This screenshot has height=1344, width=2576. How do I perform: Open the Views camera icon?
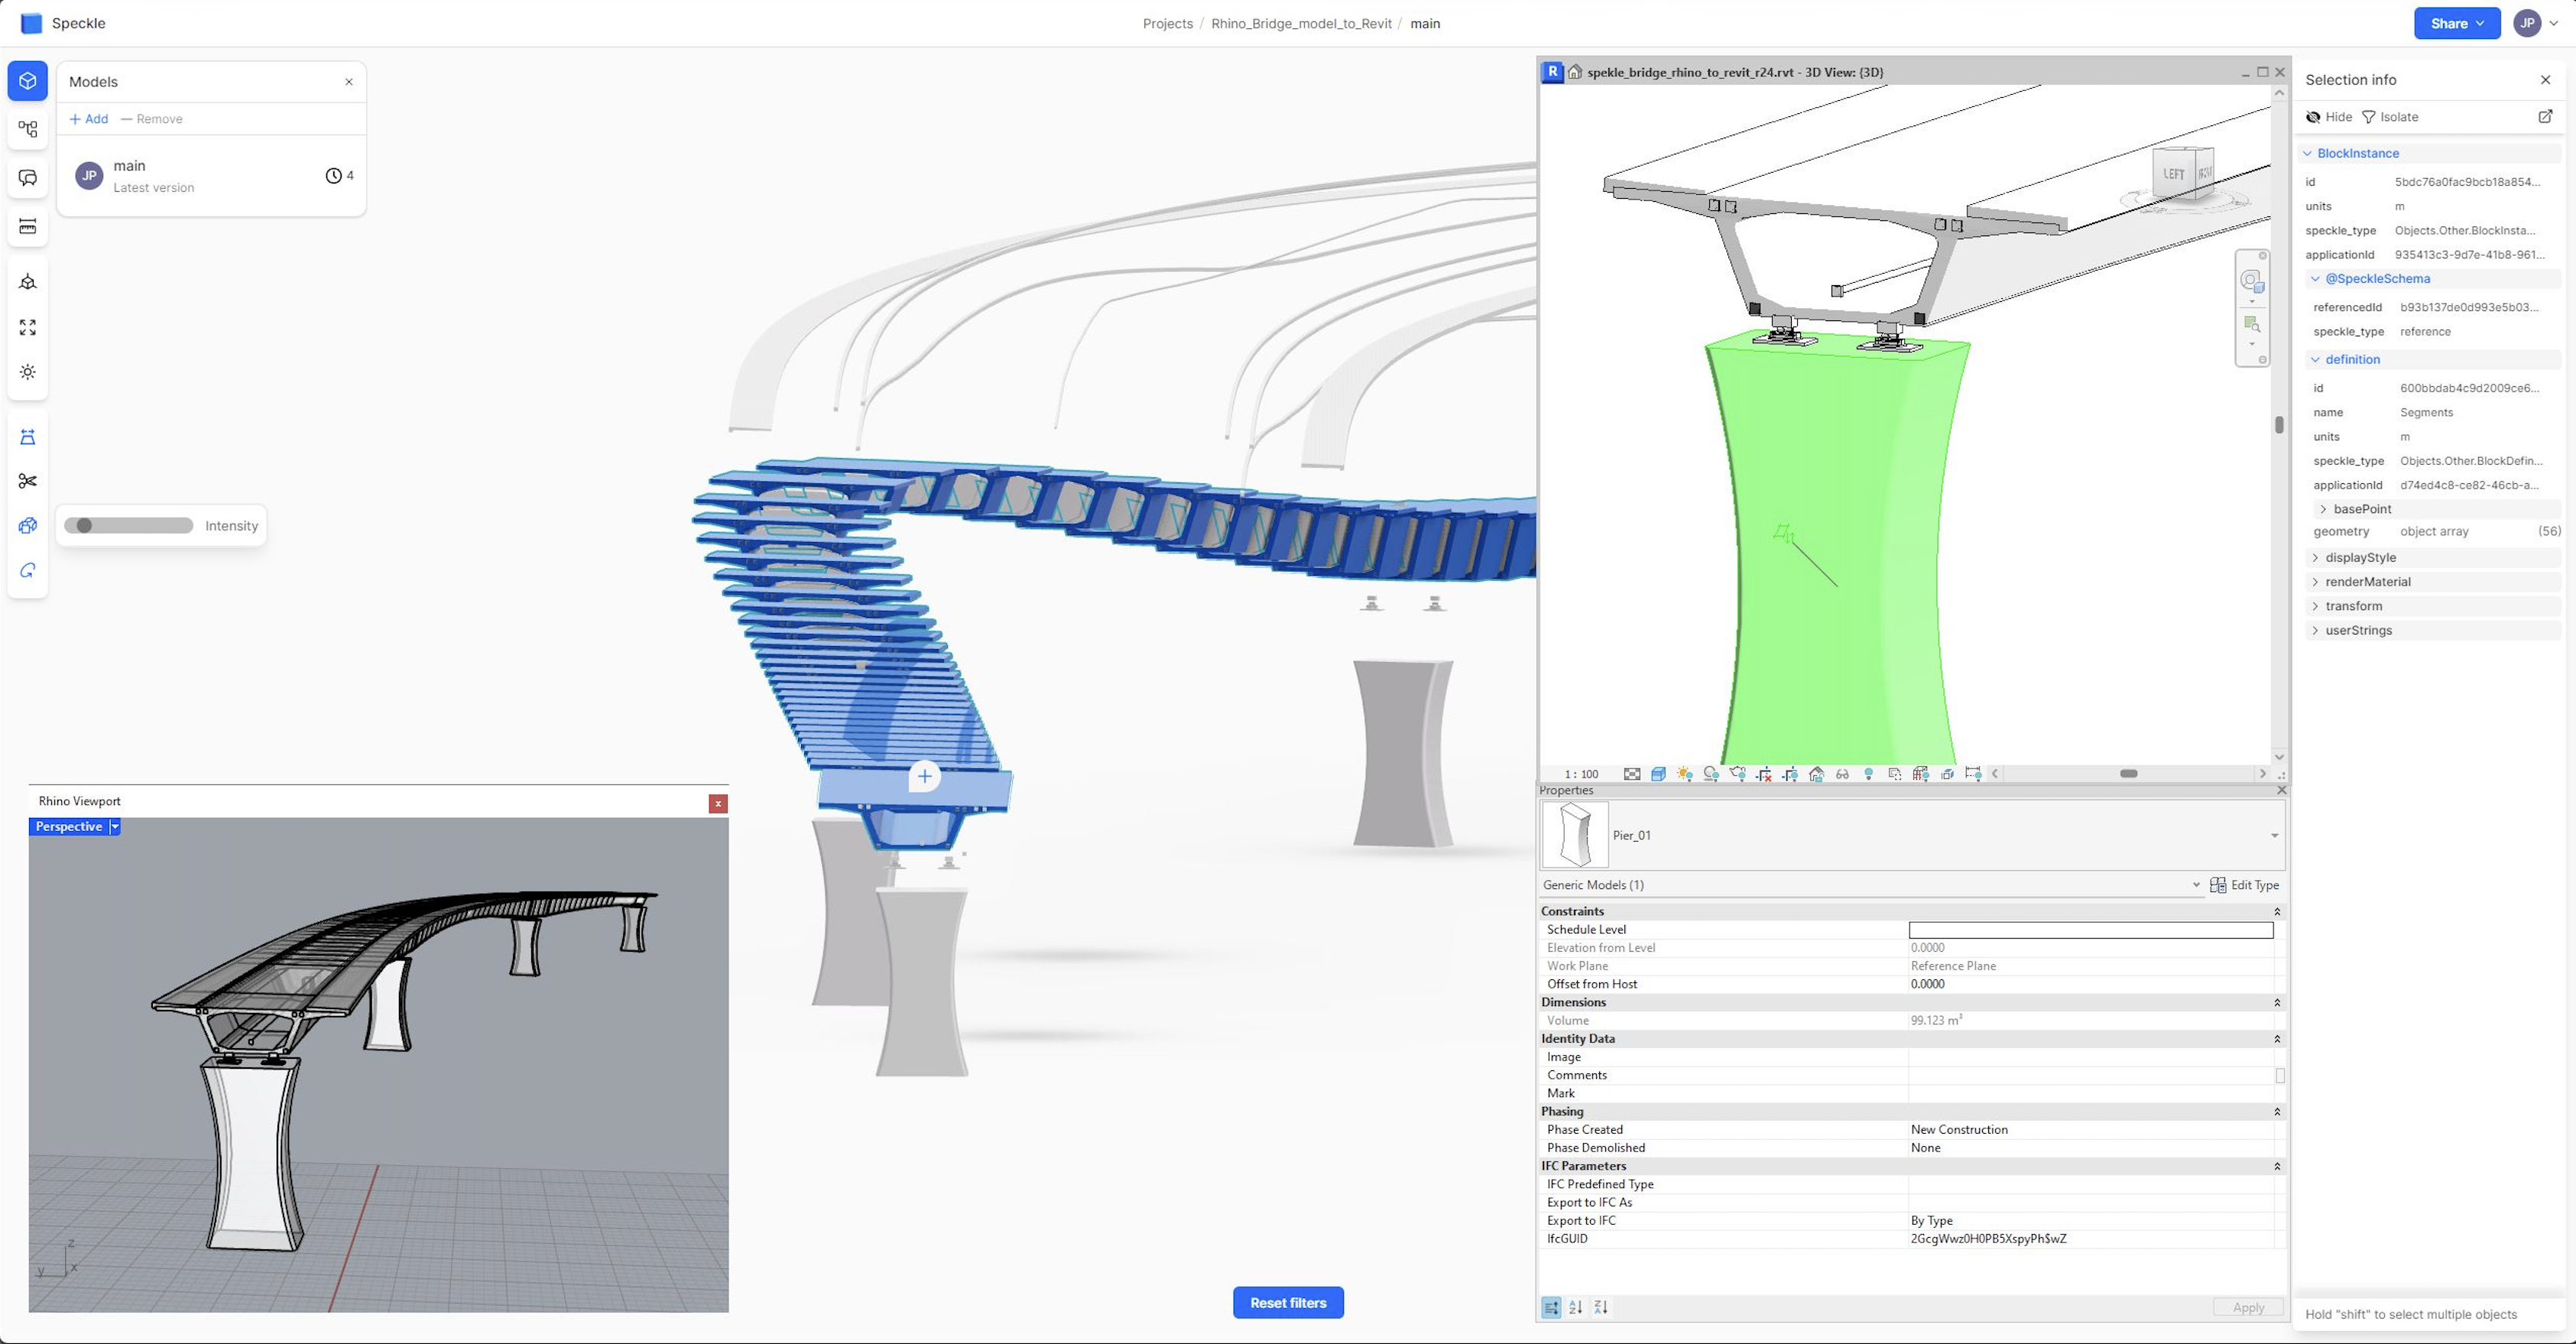click(28, 282)
